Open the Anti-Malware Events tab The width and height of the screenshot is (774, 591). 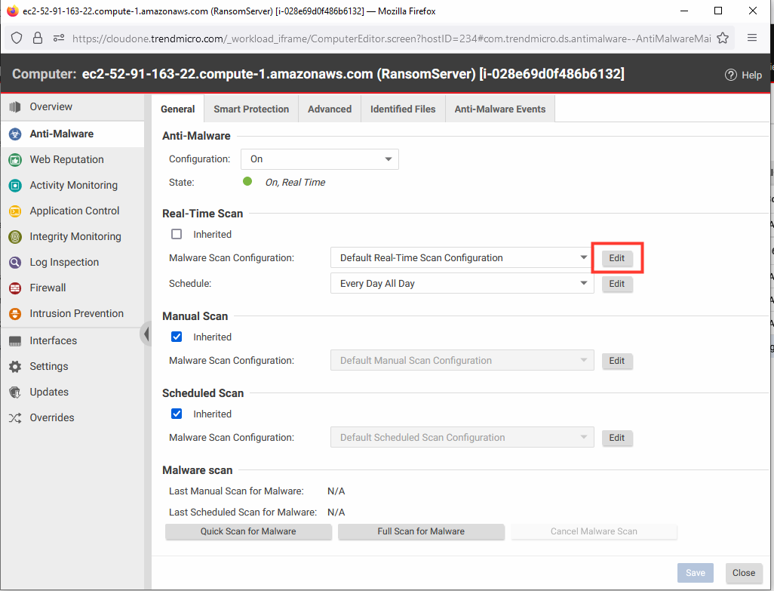(500, 109)
